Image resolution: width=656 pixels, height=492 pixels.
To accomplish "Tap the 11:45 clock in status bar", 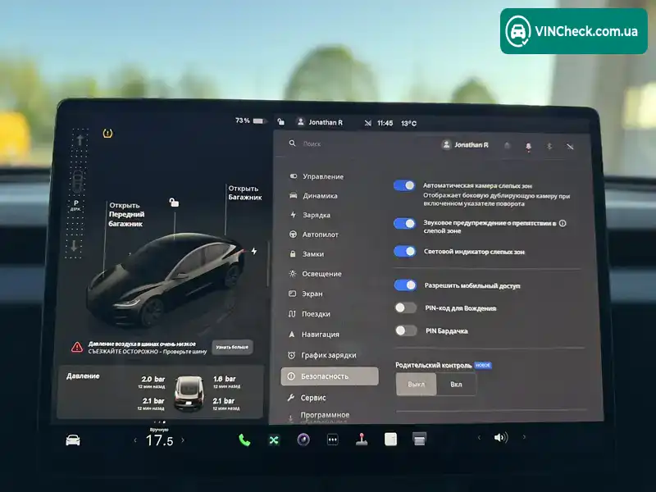I will 385,123.
